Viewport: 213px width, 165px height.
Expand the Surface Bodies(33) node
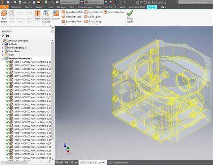(x=2, y=48)
